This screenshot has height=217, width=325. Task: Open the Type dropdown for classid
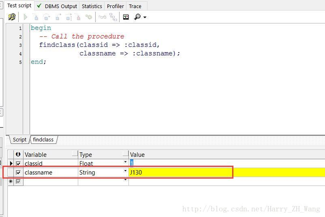point(125,162)
